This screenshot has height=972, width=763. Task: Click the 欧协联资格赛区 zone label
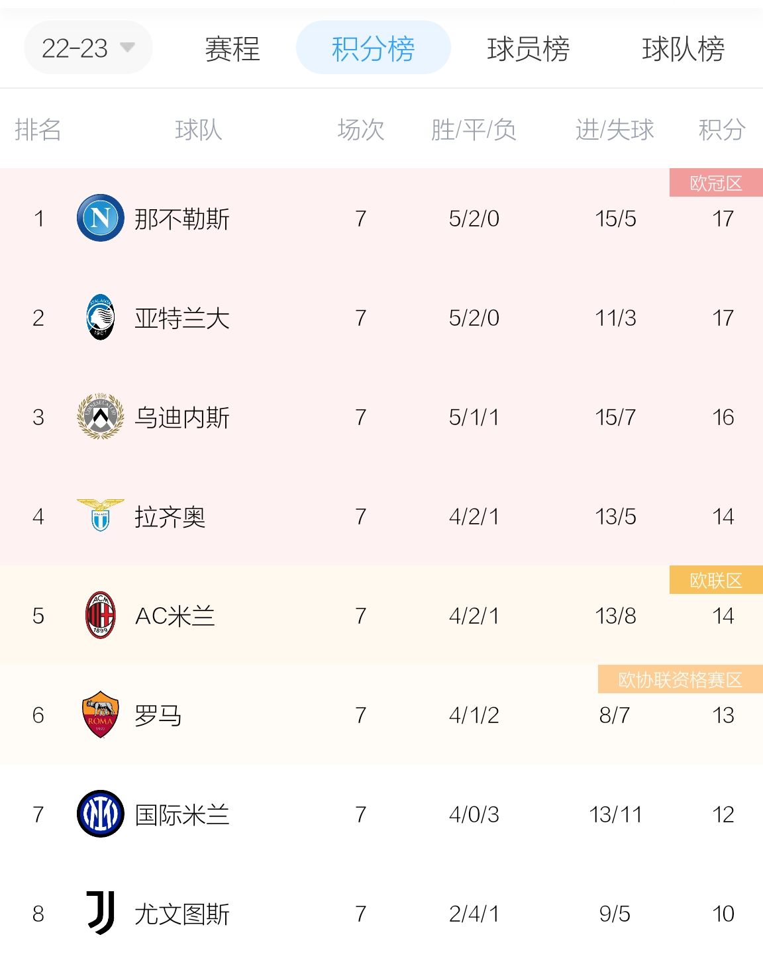tap(680, 679)
